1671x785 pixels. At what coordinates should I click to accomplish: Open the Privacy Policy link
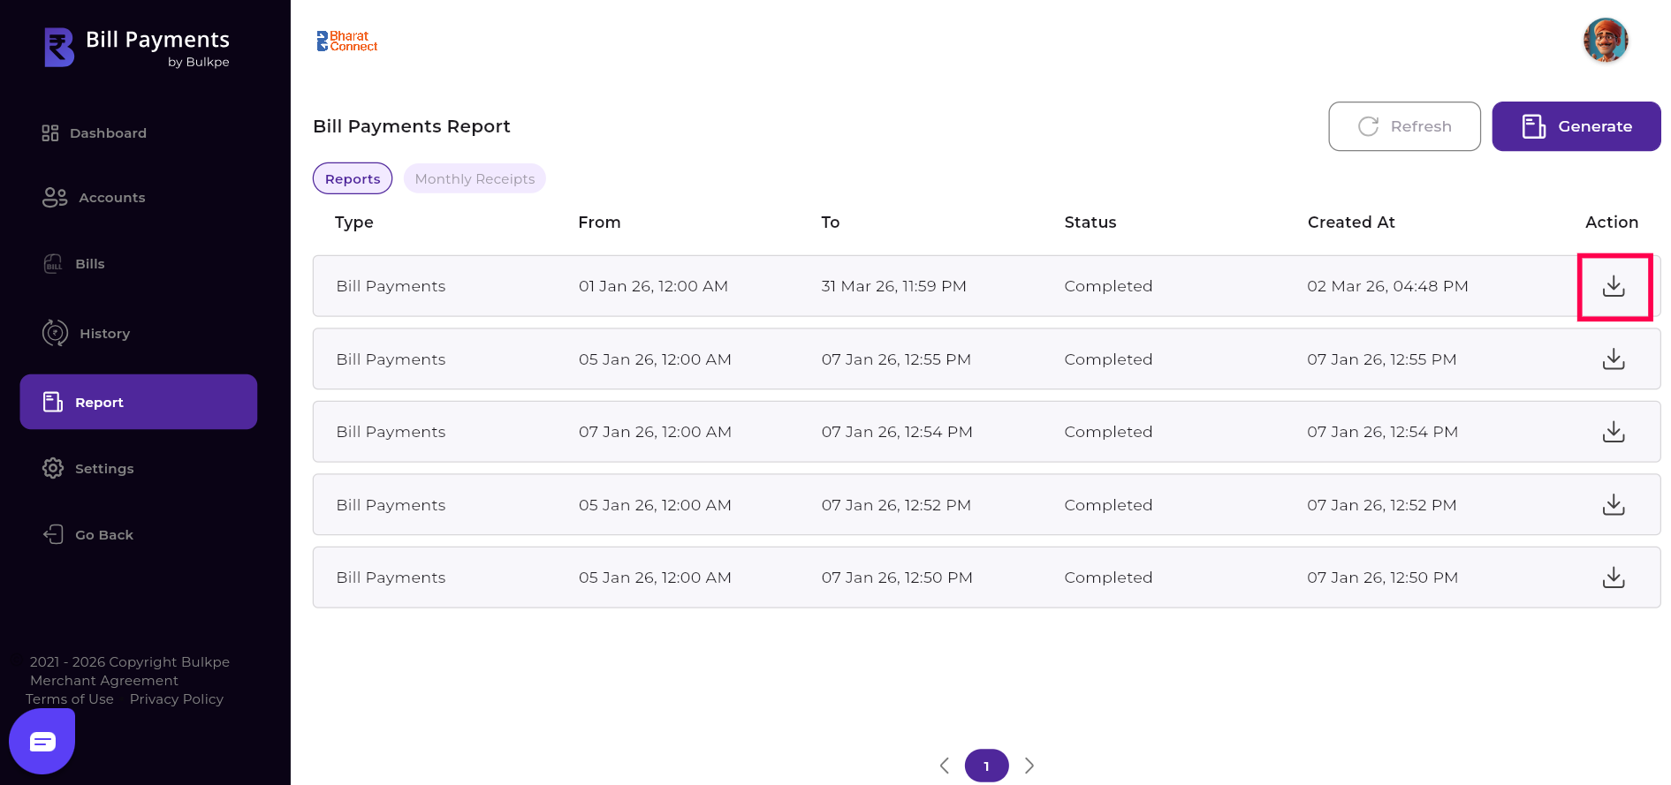click(x=176, y=699)
